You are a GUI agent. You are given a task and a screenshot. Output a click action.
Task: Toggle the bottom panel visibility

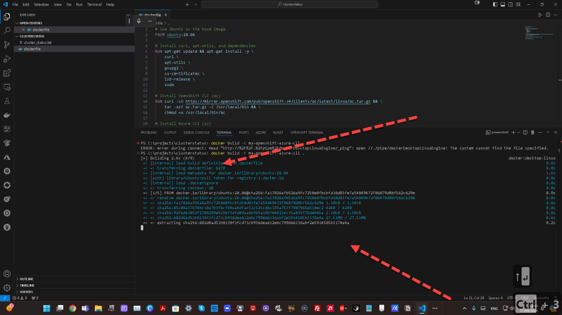point(503,4)
